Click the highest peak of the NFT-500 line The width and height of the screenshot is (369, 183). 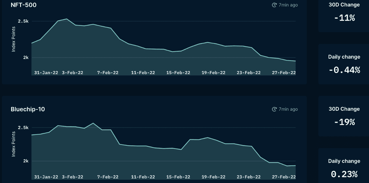[67, 19]
